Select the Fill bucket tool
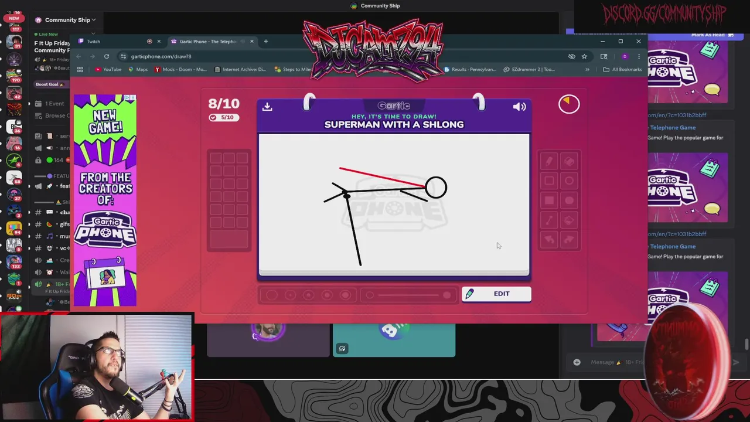The width and height of the screenshot is (750, 422). (569, 220)
